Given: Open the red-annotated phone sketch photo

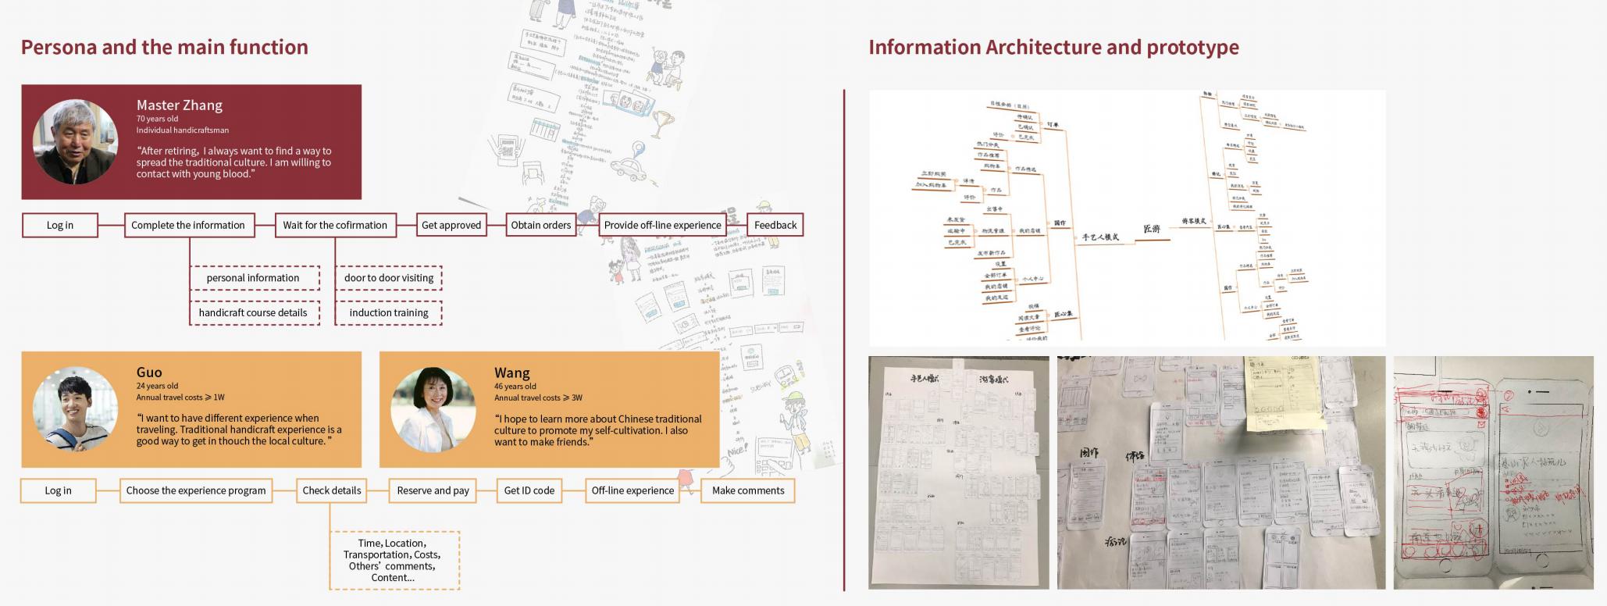Looking at the screenshot, I should click(1494, 472).
